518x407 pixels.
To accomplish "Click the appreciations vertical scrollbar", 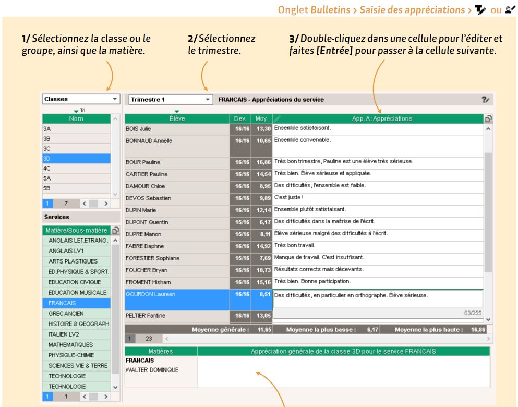I will [x=488, y=209].
